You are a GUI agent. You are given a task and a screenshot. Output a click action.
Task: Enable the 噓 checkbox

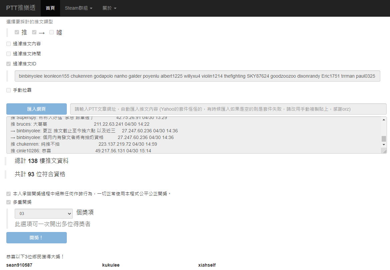tap(51, 32)
